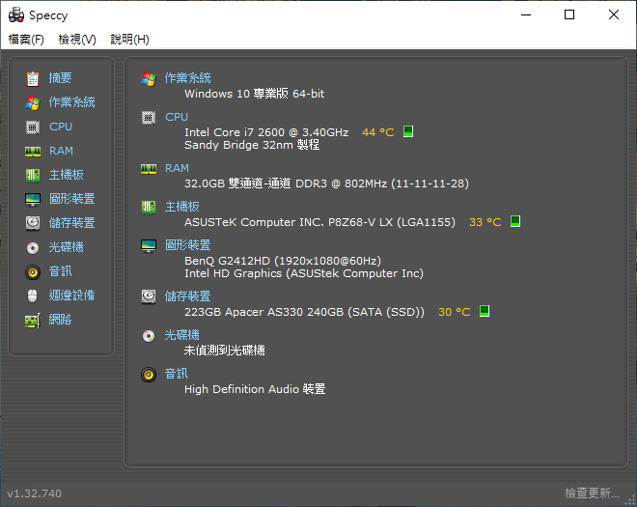This screenshot has width=637, height=507.
Task: Click the Speccy app icon in title bar
Action: 16,15
